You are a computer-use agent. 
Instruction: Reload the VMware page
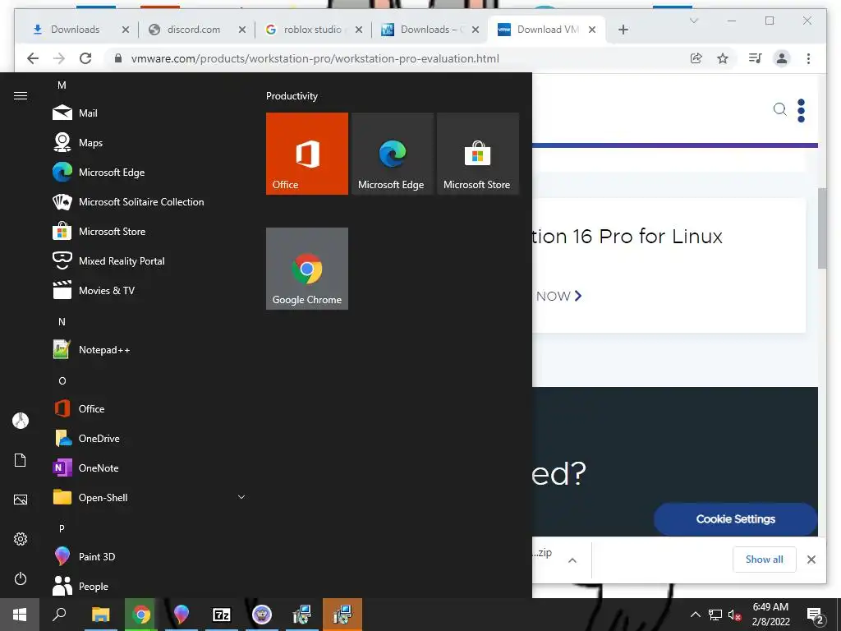pos(85,58)
